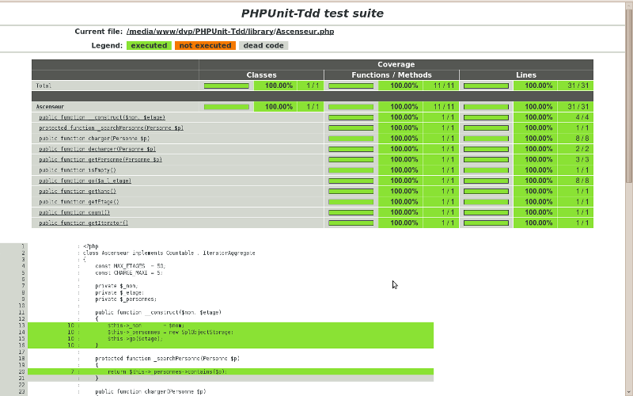Click the 'Legend:' label
The image size is (633, 396).
[107, 45]
